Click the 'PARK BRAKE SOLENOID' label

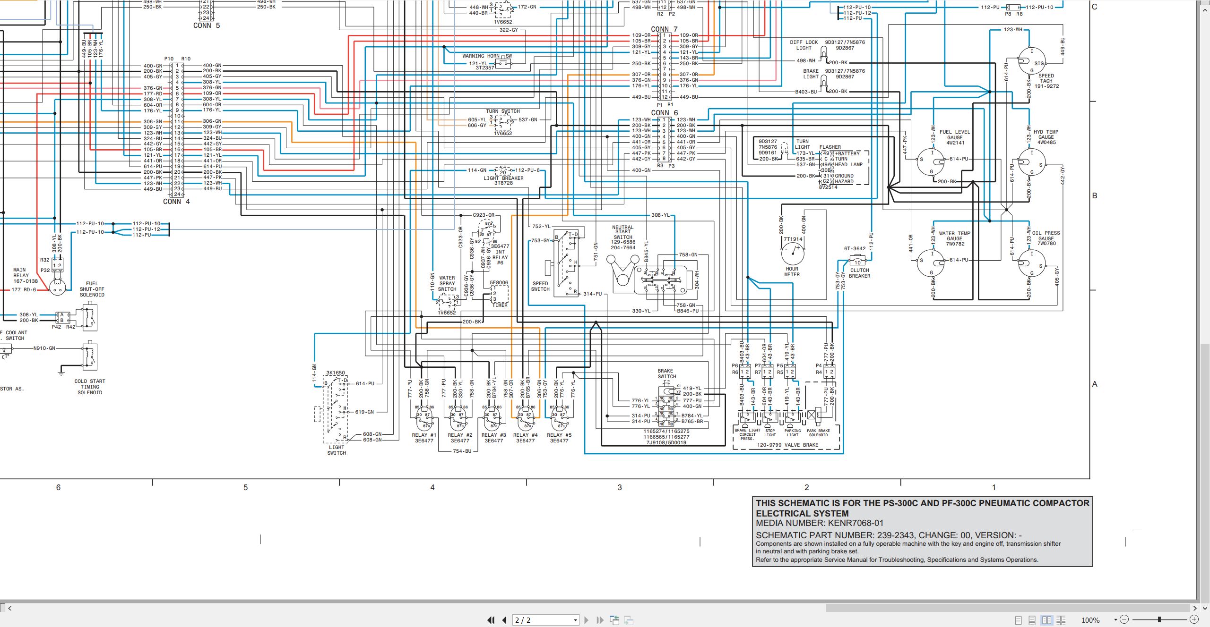(x=818, y=433)
